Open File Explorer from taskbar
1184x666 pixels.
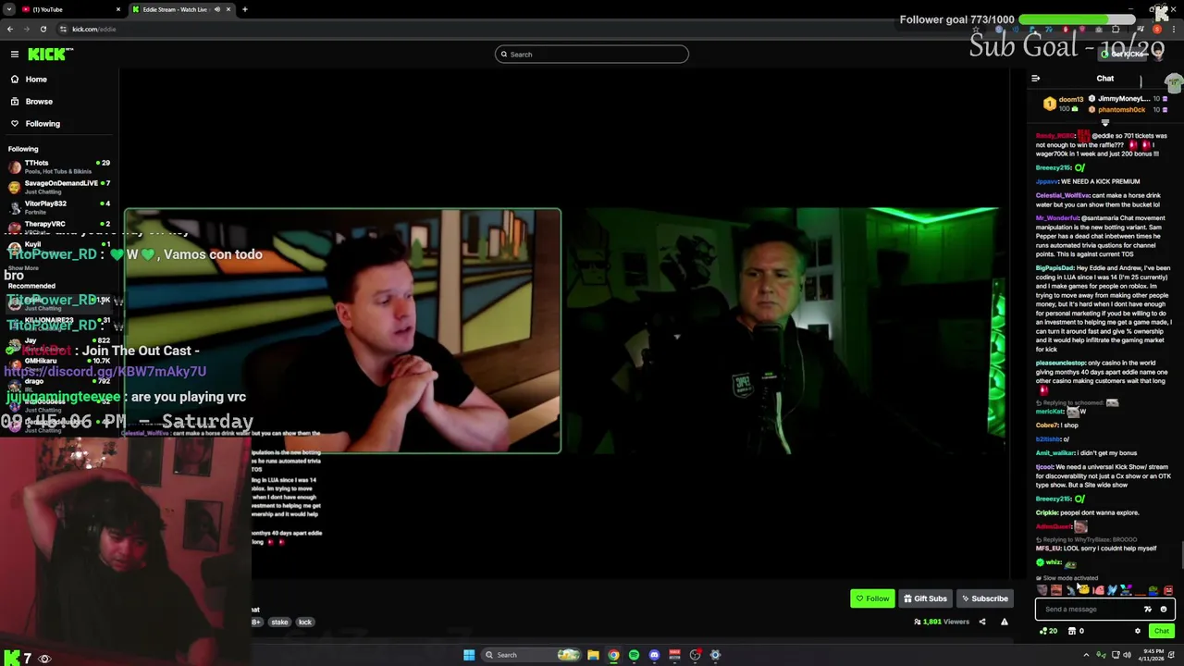pyautogui.click(x=593, y=655)
